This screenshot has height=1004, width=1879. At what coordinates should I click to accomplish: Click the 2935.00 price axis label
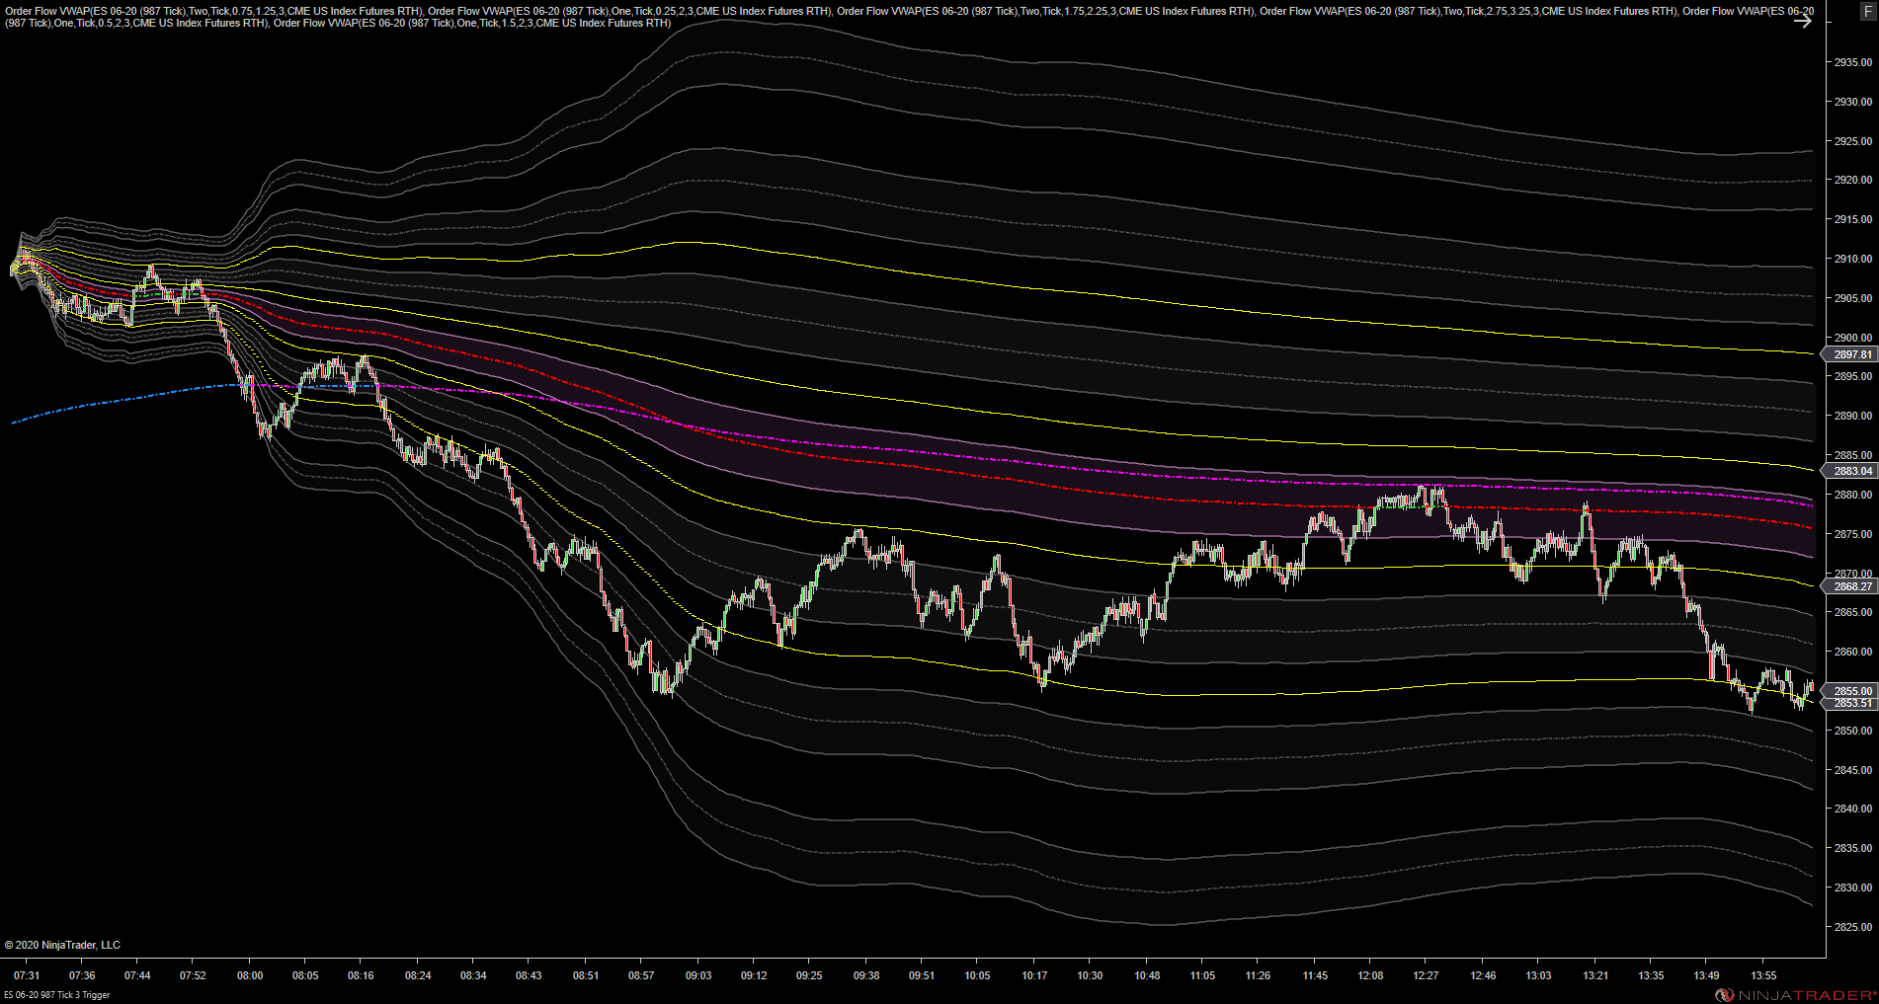pyautogui.click(x=1853, y=62)
